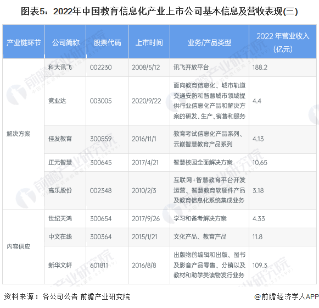Click the 讯飞开放平台 product cell
Screen dimensions: 319x308
[x=209, y=68]
